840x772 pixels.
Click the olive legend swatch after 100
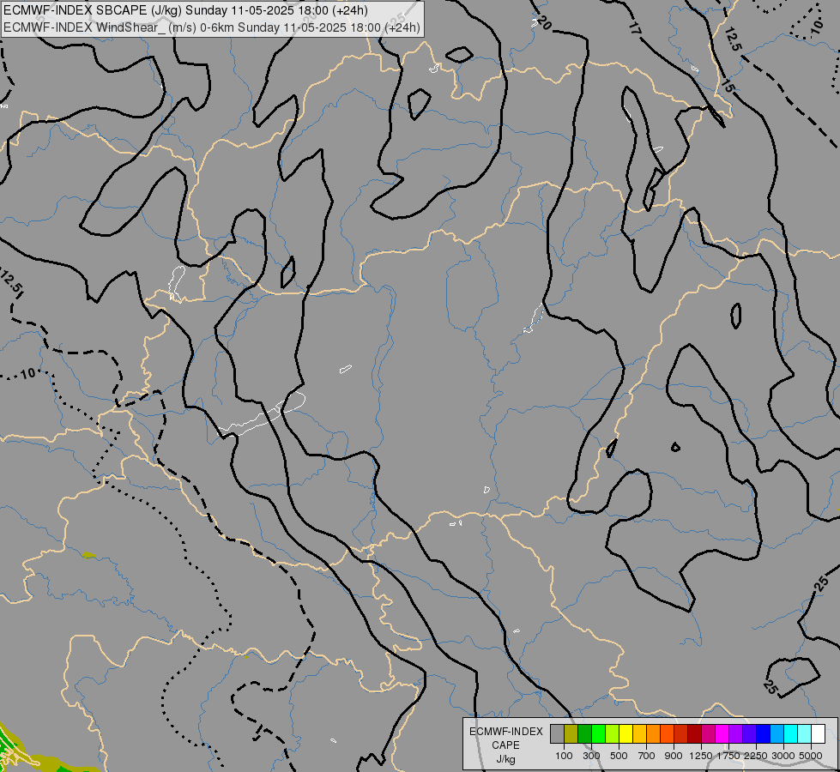coord(571,734)
